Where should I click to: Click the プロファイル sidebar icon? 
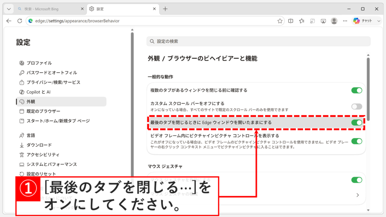click(x=21, y=63)
